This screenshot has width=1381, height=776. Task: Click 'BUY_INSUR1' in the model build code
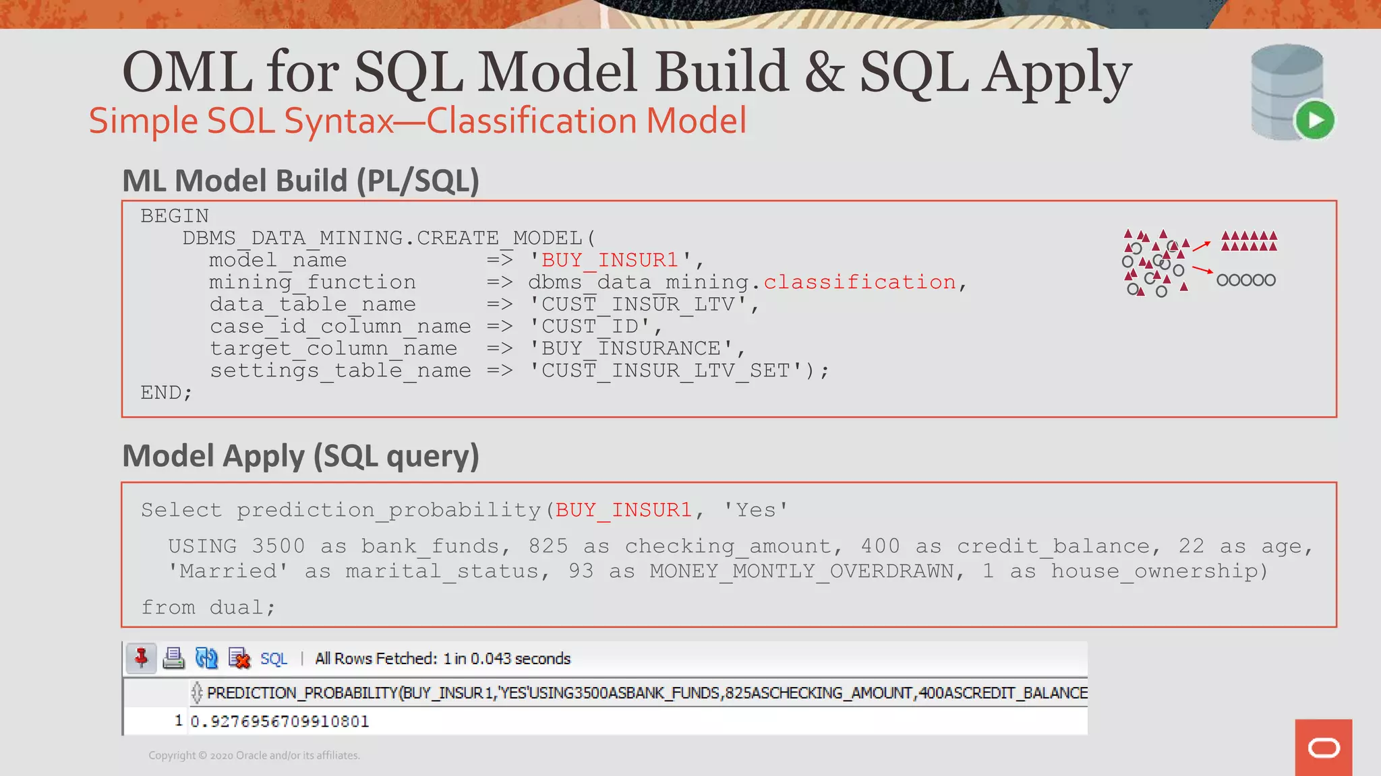point(610,260)
